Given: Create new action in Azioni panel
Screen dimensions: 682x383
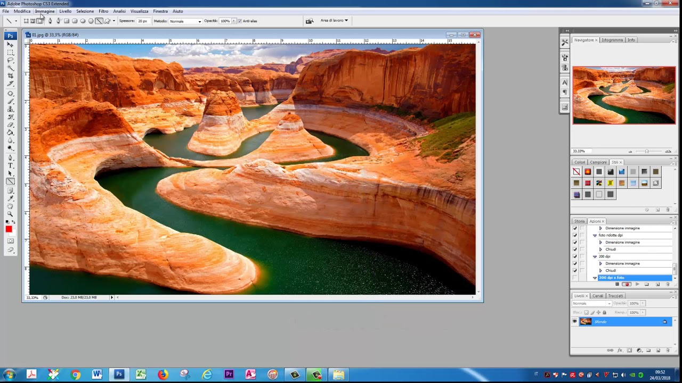Looking at the screenshot, I should coord(658,284).
